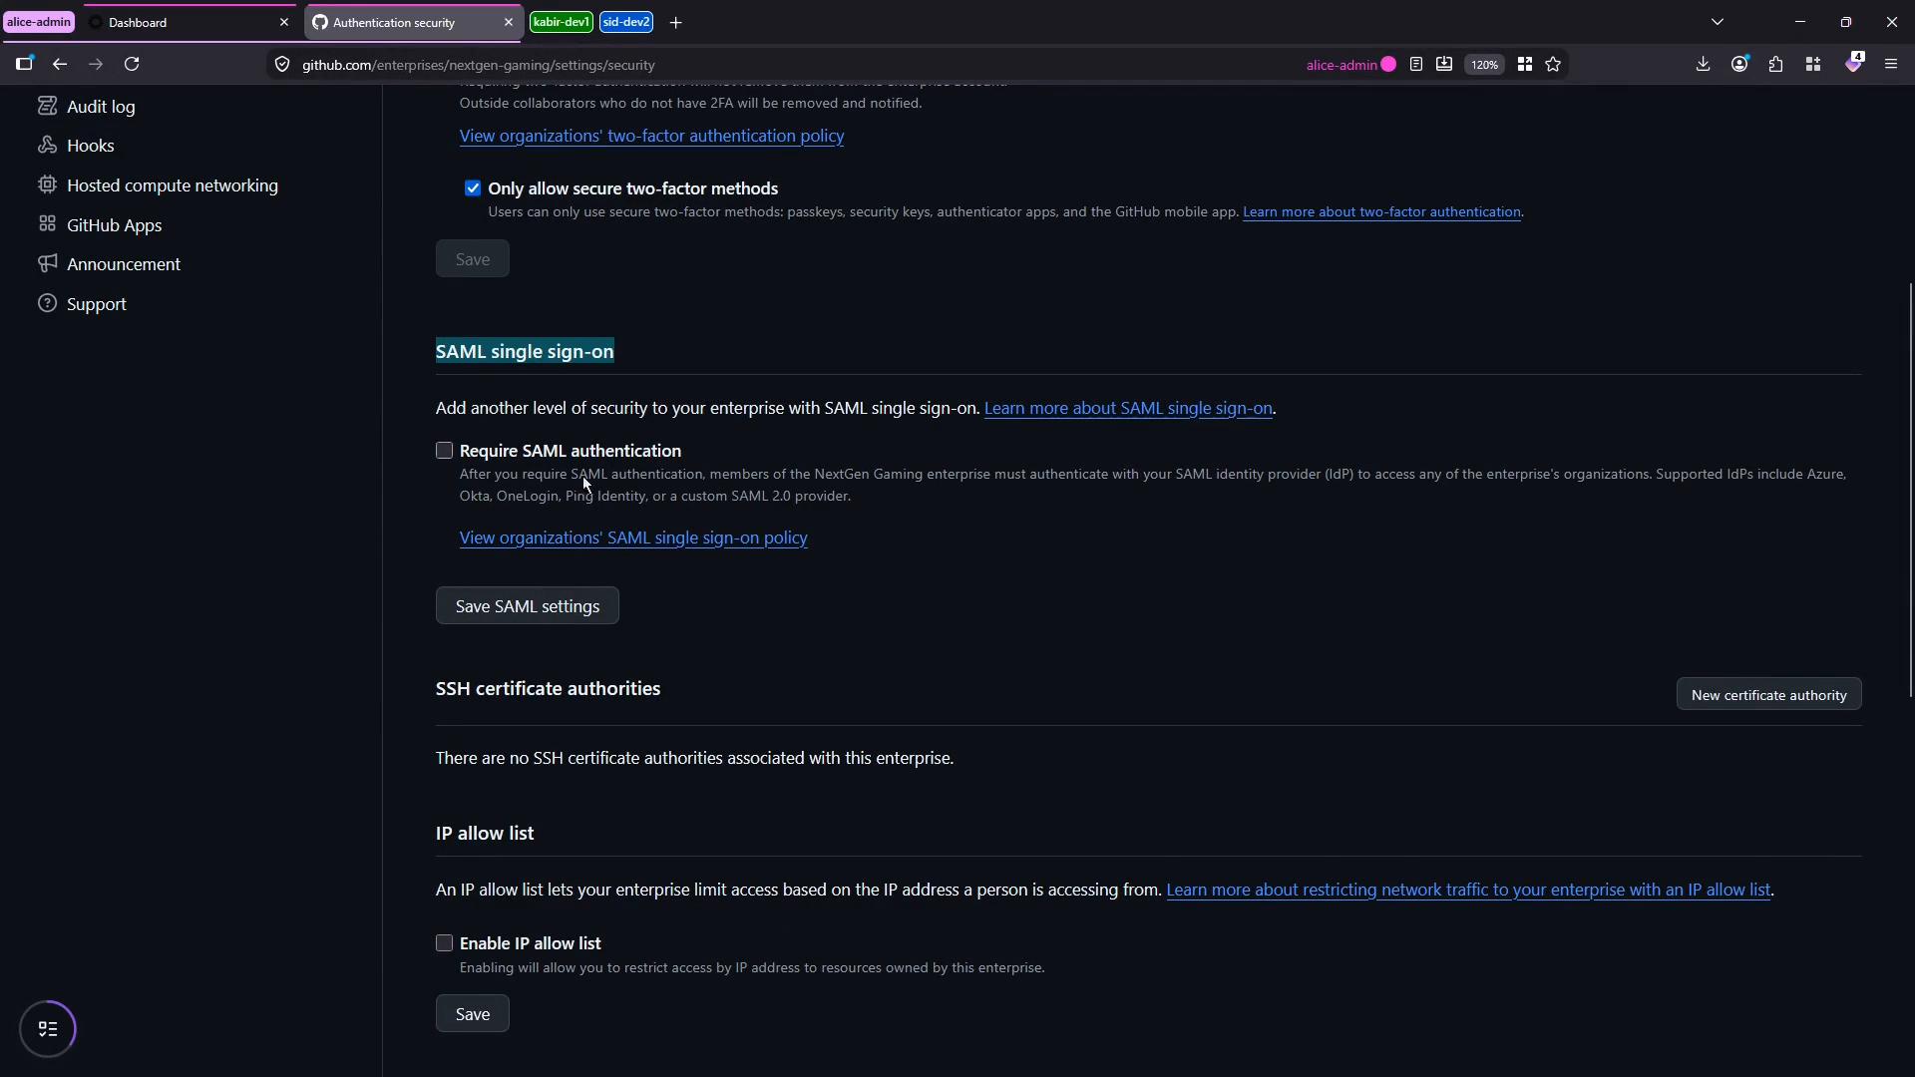Open the browser downloads panel
Viewport: 1915px width, 1077px height.
coord(1703,64)
